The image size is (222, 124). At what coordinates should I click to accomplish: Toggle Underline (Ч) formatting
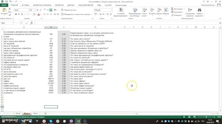[x=22, y=14]
